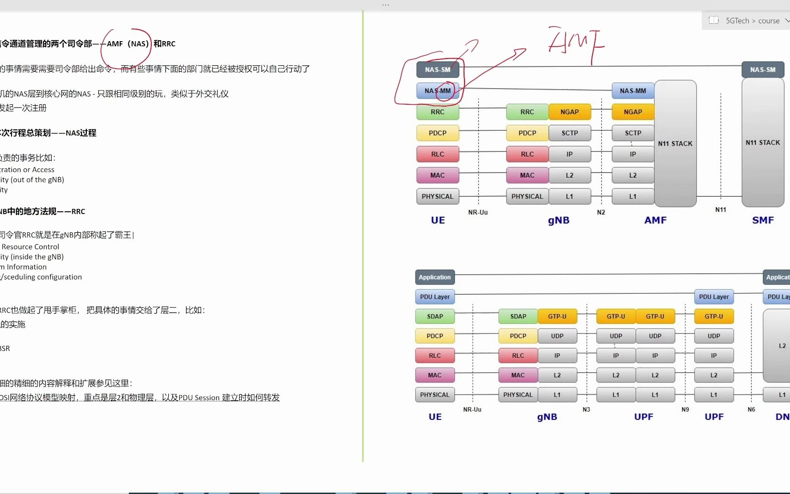Click the NGAP box in gNB stack
The image size is (790, 494).
[x=570, y=112]
